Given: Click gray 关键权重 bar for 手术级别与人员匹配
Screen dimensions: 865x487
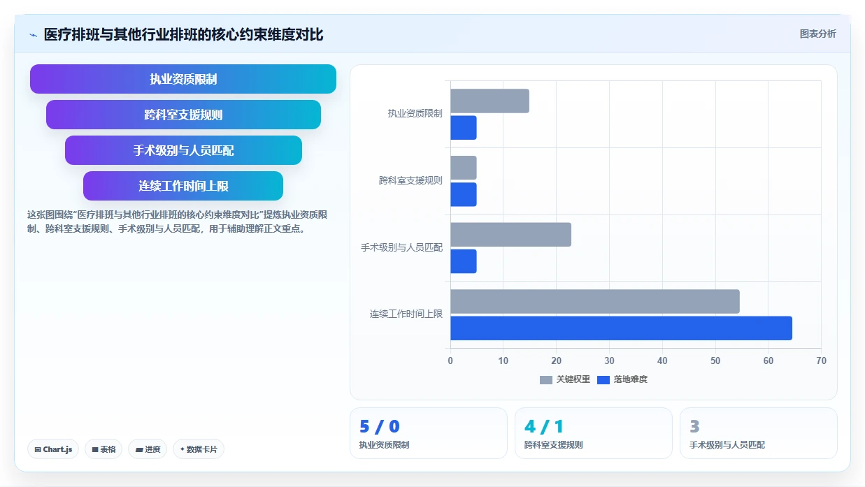Looking at the screenshot, I should 510,235.
